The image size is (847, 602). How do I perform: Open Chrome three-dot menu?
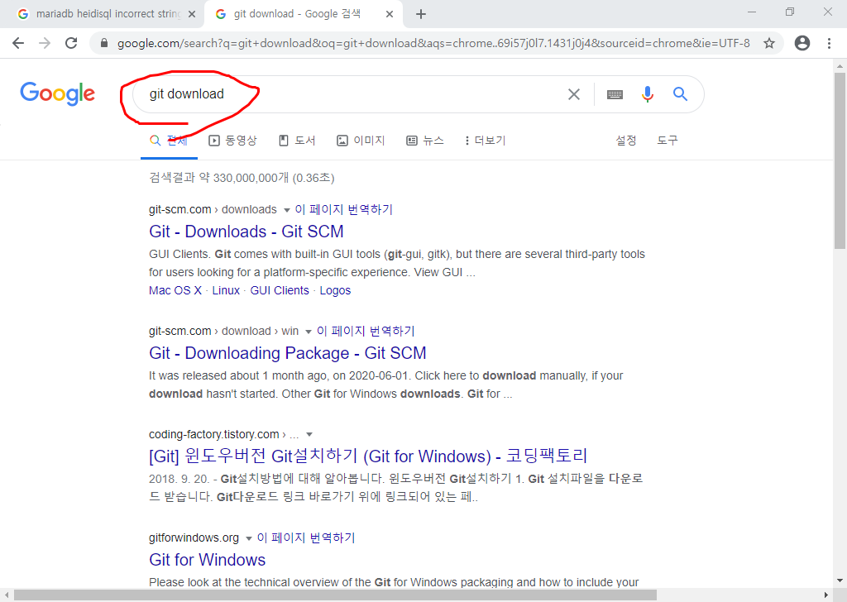pyautogui.click(x=829, y=43)
